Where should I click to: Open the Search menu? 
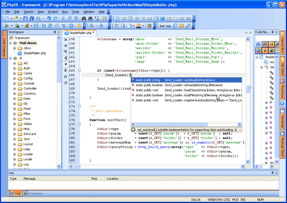pyautogui.click(x=29, y=12)
